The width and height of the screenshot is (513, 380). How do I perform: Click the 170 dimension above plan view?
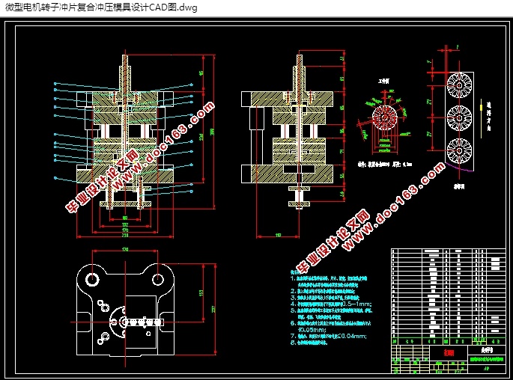tap(125, 249)
